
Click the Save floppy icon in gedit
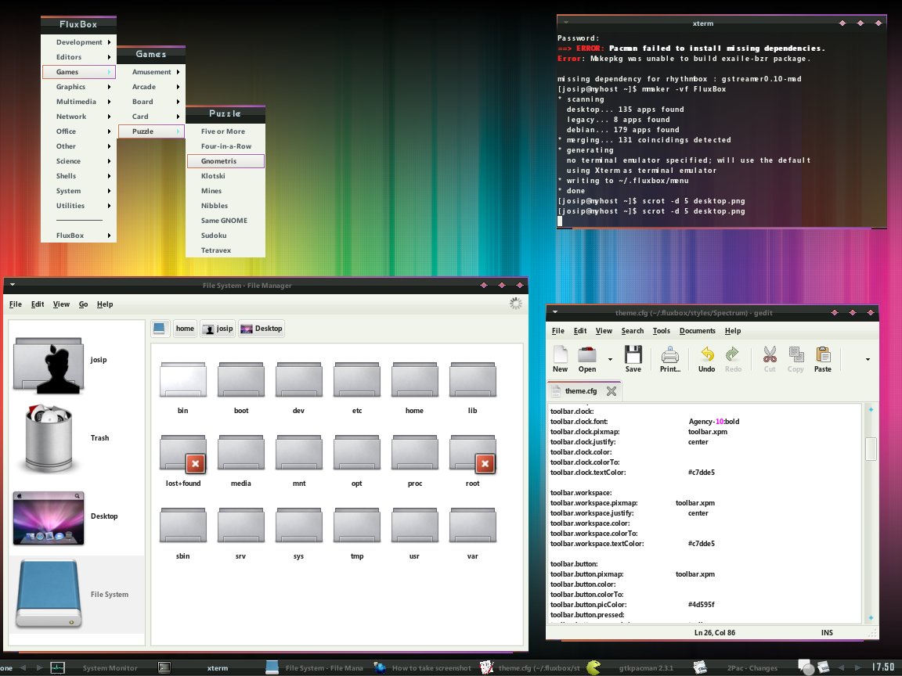(x=633, y=358)
